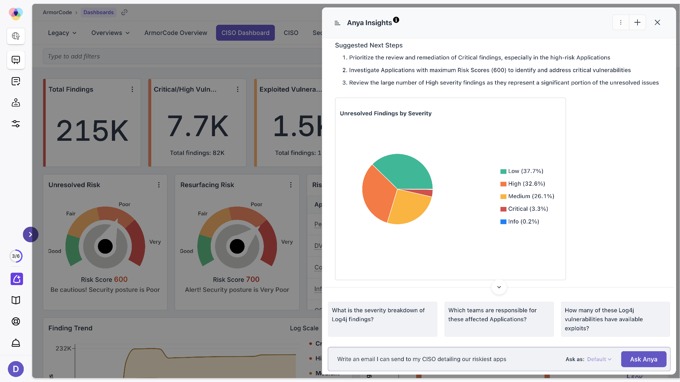This screenshot has height=382, width=680.
Task: Open the documentation book icon
Action: click(x=16, y=300)
